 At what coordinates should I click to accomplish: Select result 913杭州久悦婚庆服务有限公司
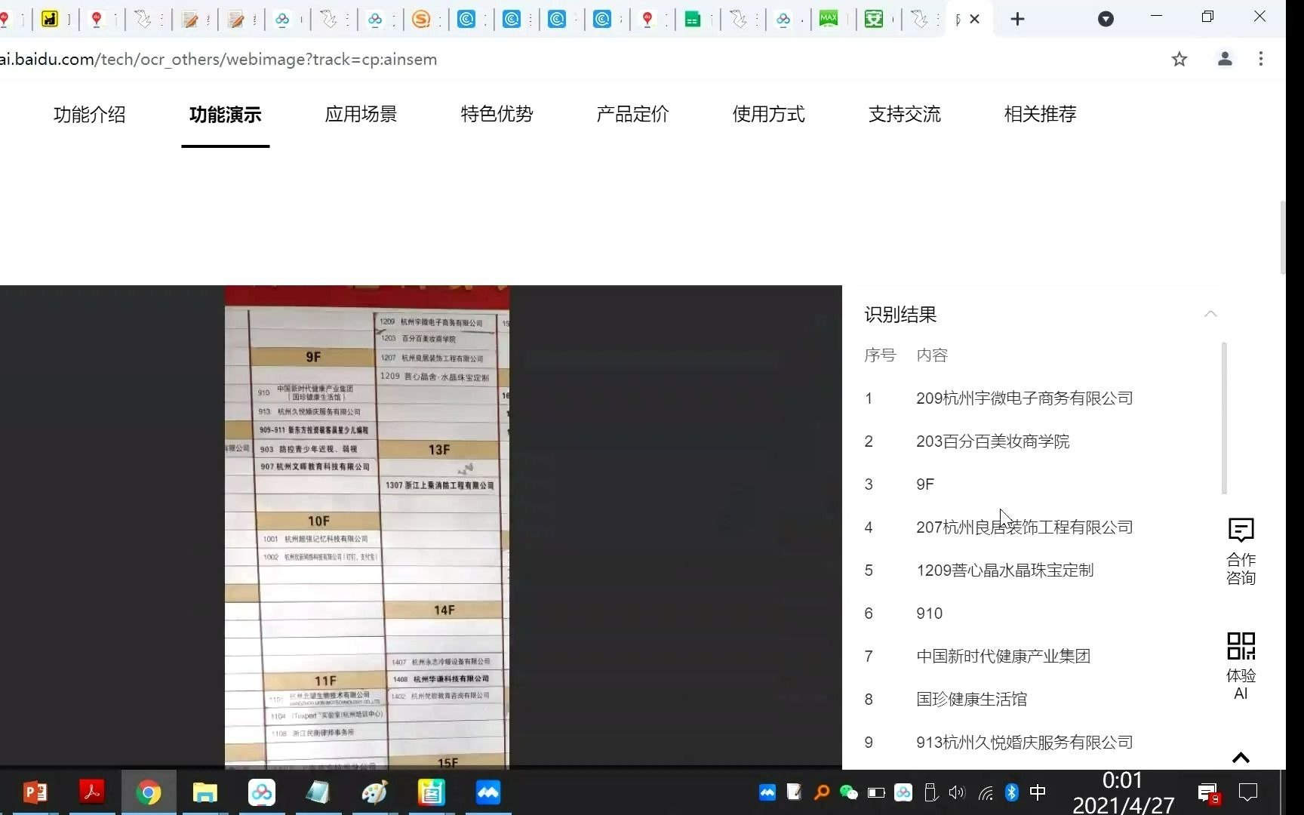pyautogui.click(x=1024, y=743)
